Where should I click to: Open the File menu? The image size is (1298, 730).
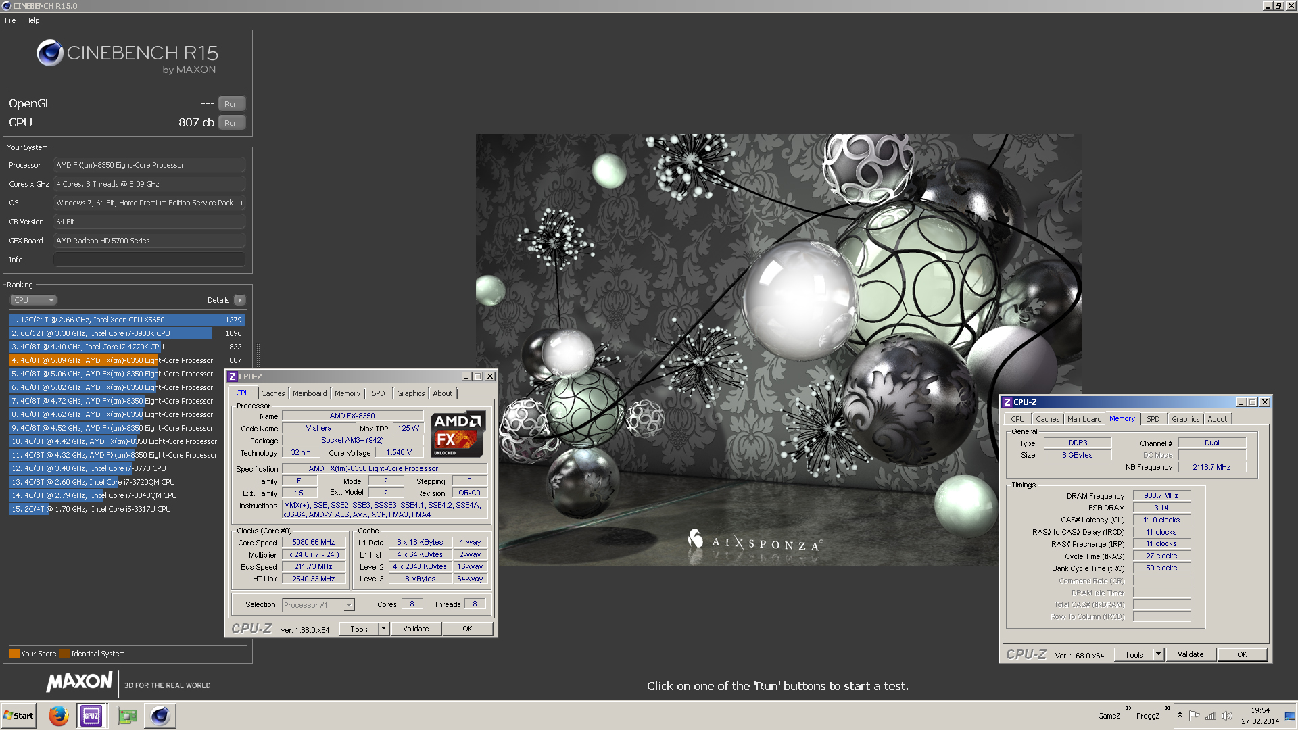[10, 20]
